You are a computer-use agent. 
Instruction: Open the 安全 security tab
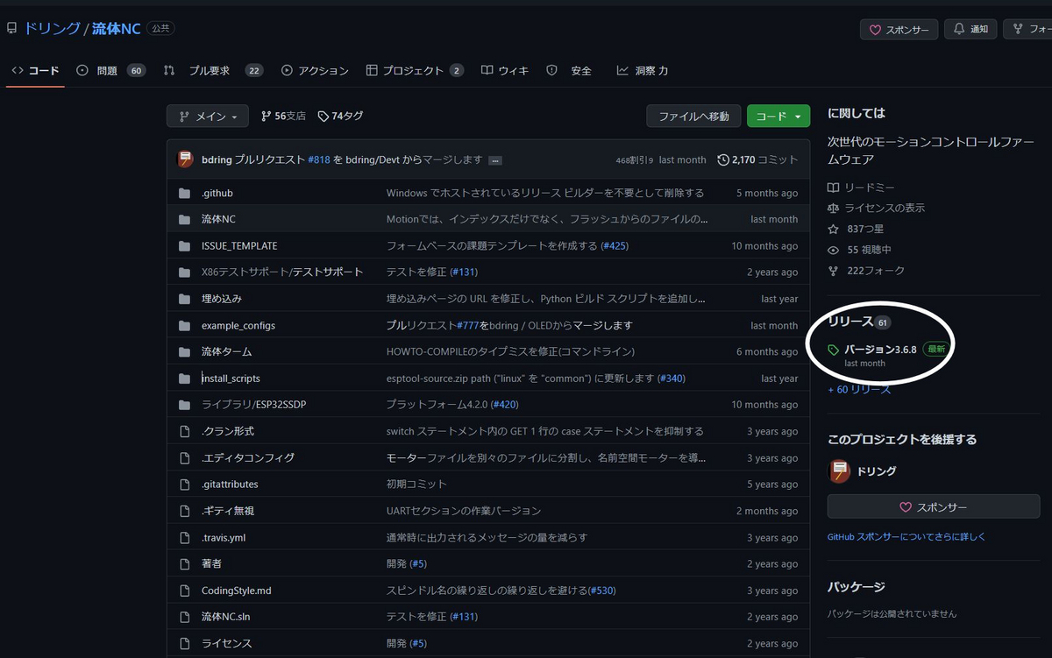coord(569,70)
